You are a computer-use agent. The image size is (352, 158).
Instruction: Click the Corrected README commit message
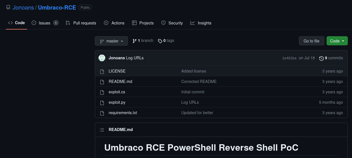click(x=199, y=82)
